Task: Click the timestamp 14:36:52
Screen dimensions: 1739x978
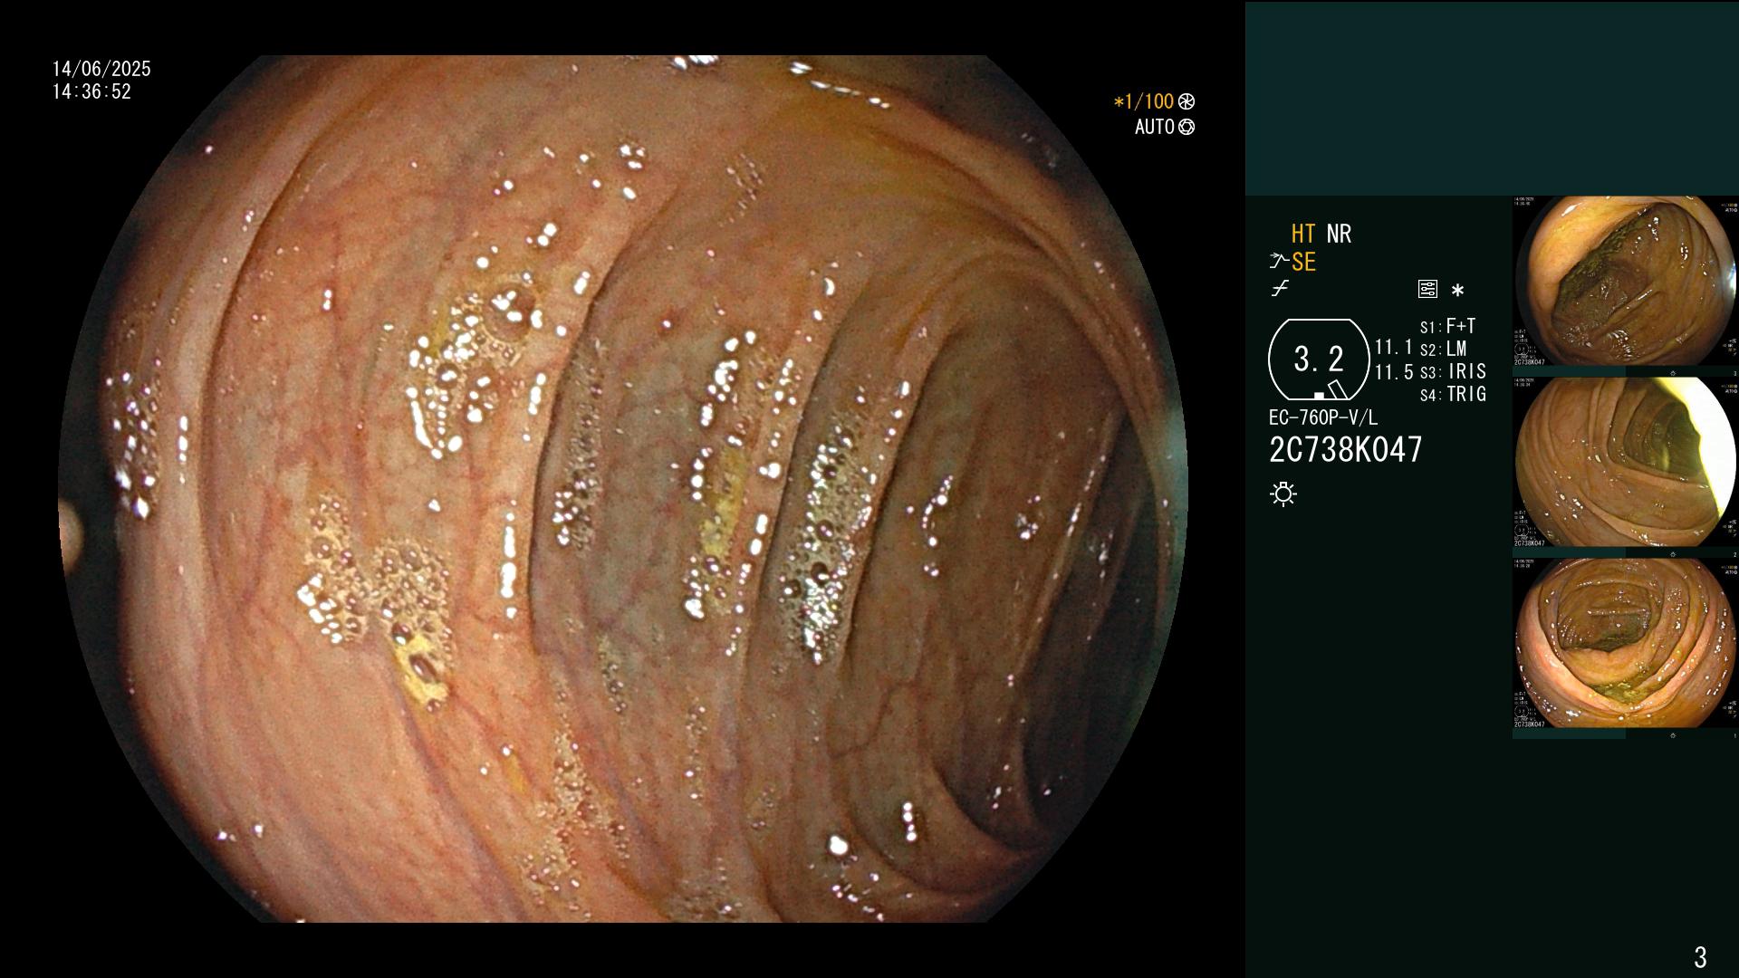Action: point(91,91)
